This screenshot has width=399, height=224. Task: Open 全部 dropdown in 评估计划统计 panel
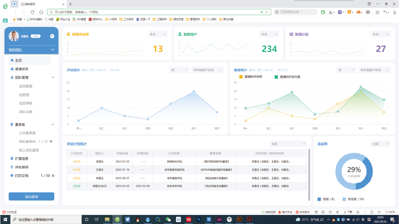pyautogui.click(x=289, y=144)
